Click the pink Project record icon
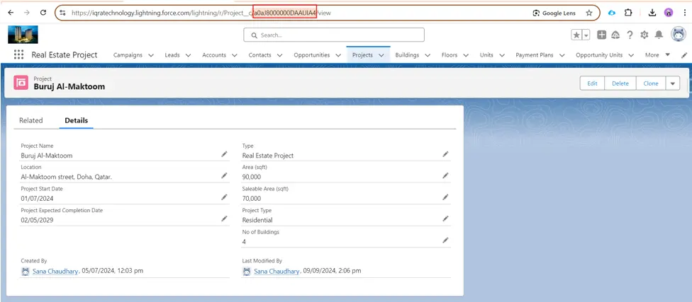692x302 pixels. [21, 82]
